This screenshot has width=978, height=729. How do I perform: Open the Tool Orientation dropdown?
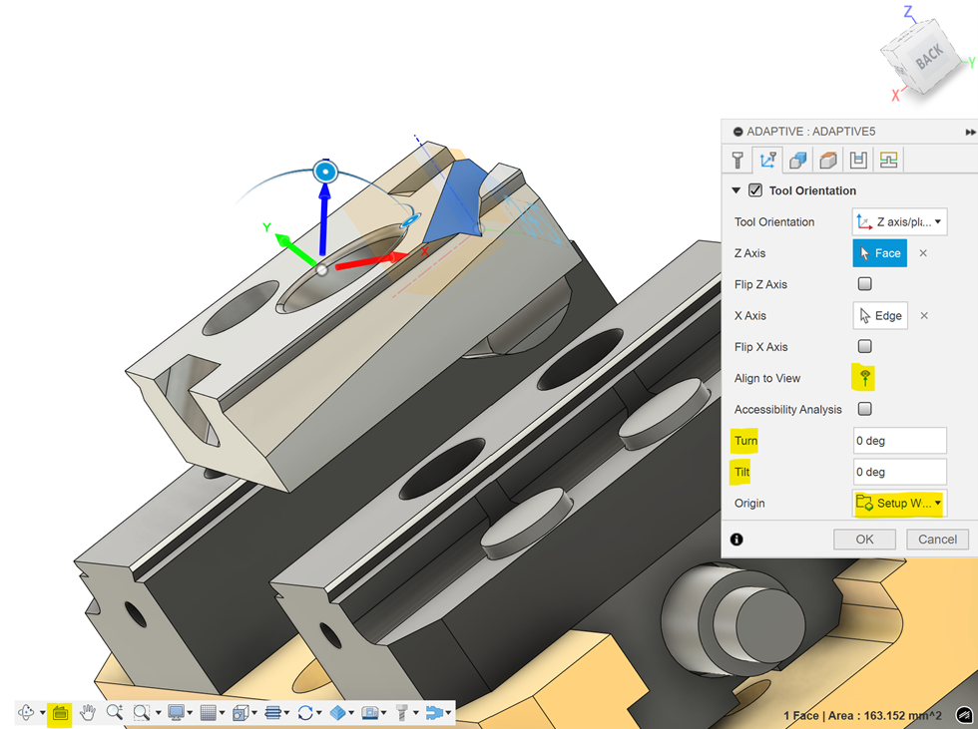pyautogui.click(x=935, y=221)
